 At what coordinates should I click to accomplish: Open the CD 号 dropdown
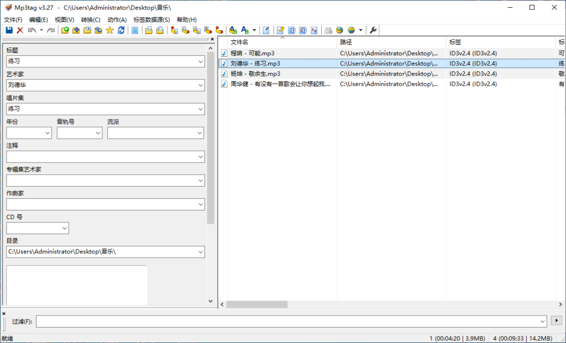click(x=65, y=228)
